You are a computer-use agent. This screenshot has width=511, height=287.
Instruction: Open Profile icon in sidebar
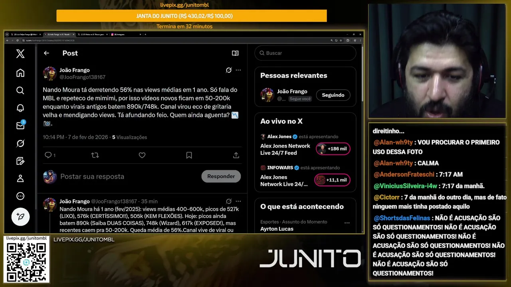point(20,178)
